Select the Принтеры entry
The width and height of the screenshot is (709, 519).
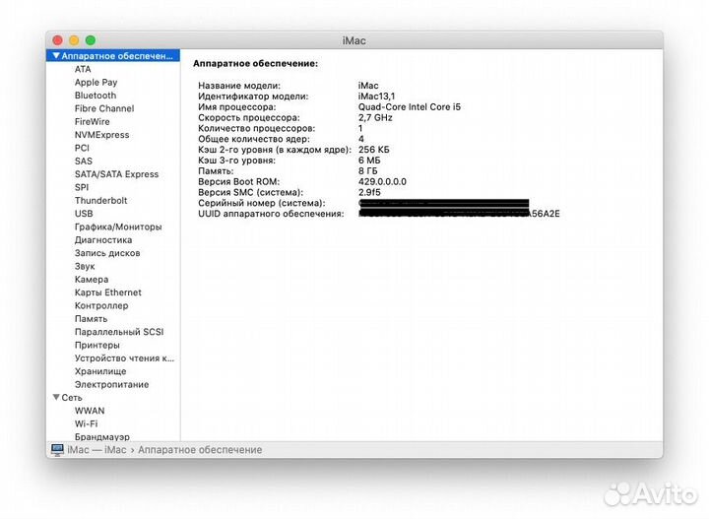click(97, 345)
